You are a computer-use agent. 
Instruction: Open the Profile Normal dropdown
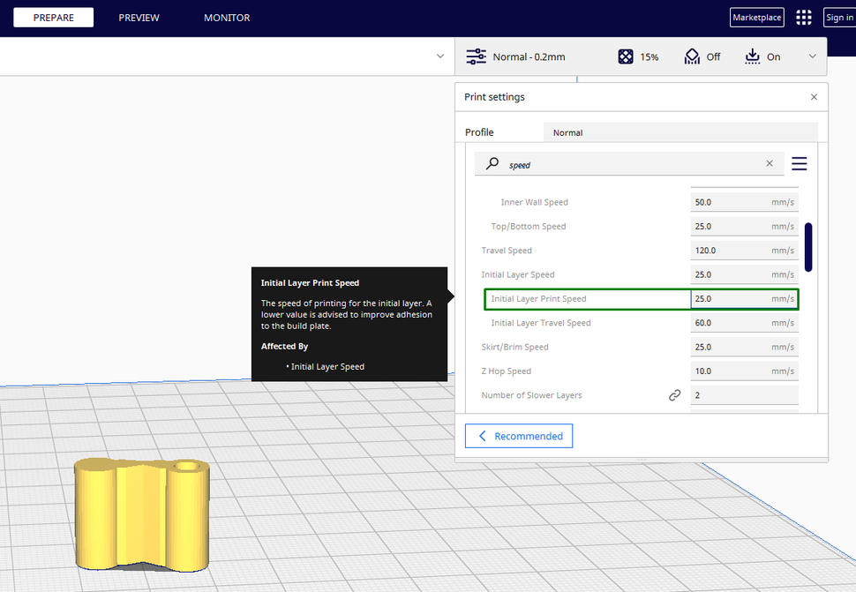[x=680, y=132]
